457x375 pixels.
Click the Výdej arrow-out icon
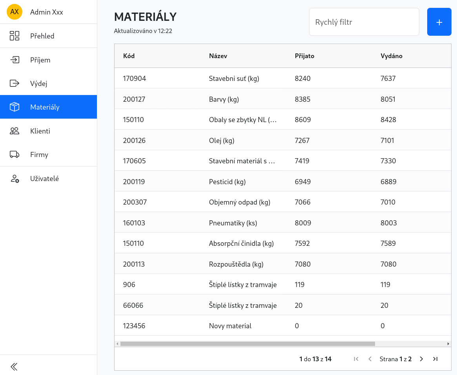14,84
